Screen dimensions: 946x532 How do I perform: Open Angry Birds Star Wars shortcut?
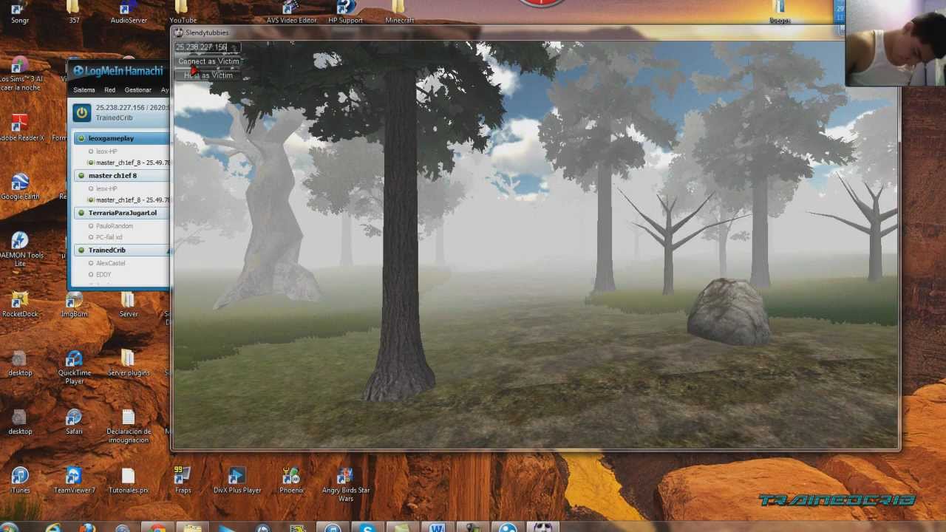pos(346,484)
